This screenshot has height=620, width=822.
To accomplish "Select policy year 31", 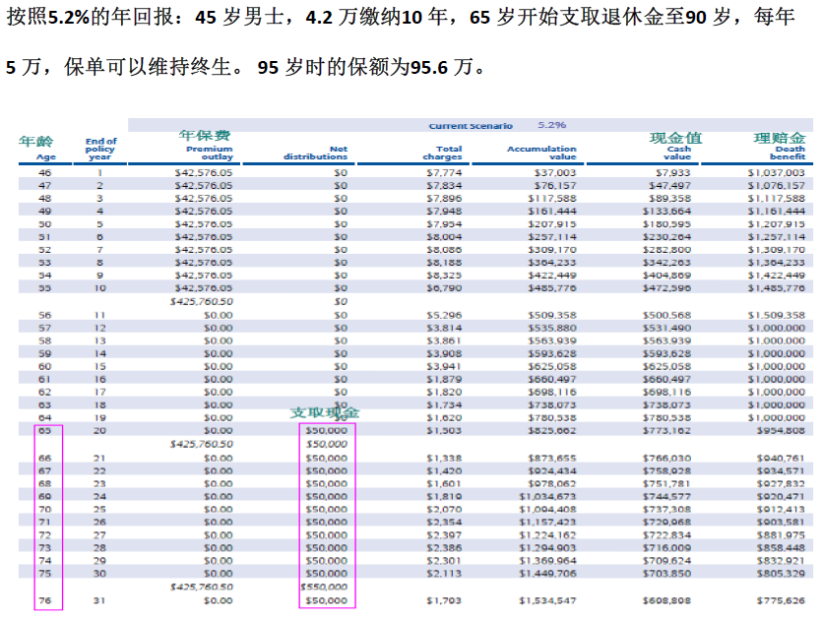I will click(x=99, y=601).
